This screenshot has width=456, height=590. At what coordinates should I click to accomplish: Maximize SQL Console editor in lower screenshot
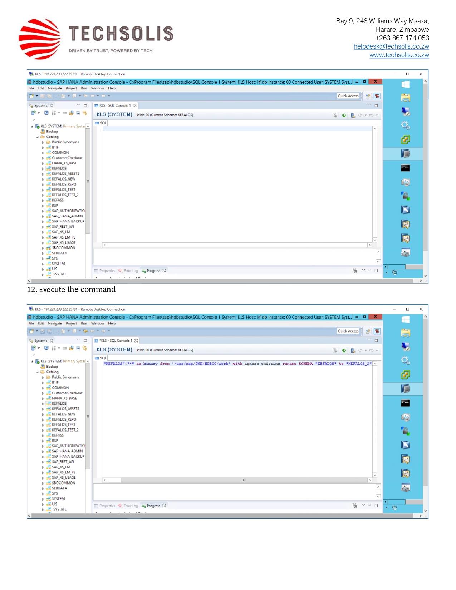tap(376, 340)
